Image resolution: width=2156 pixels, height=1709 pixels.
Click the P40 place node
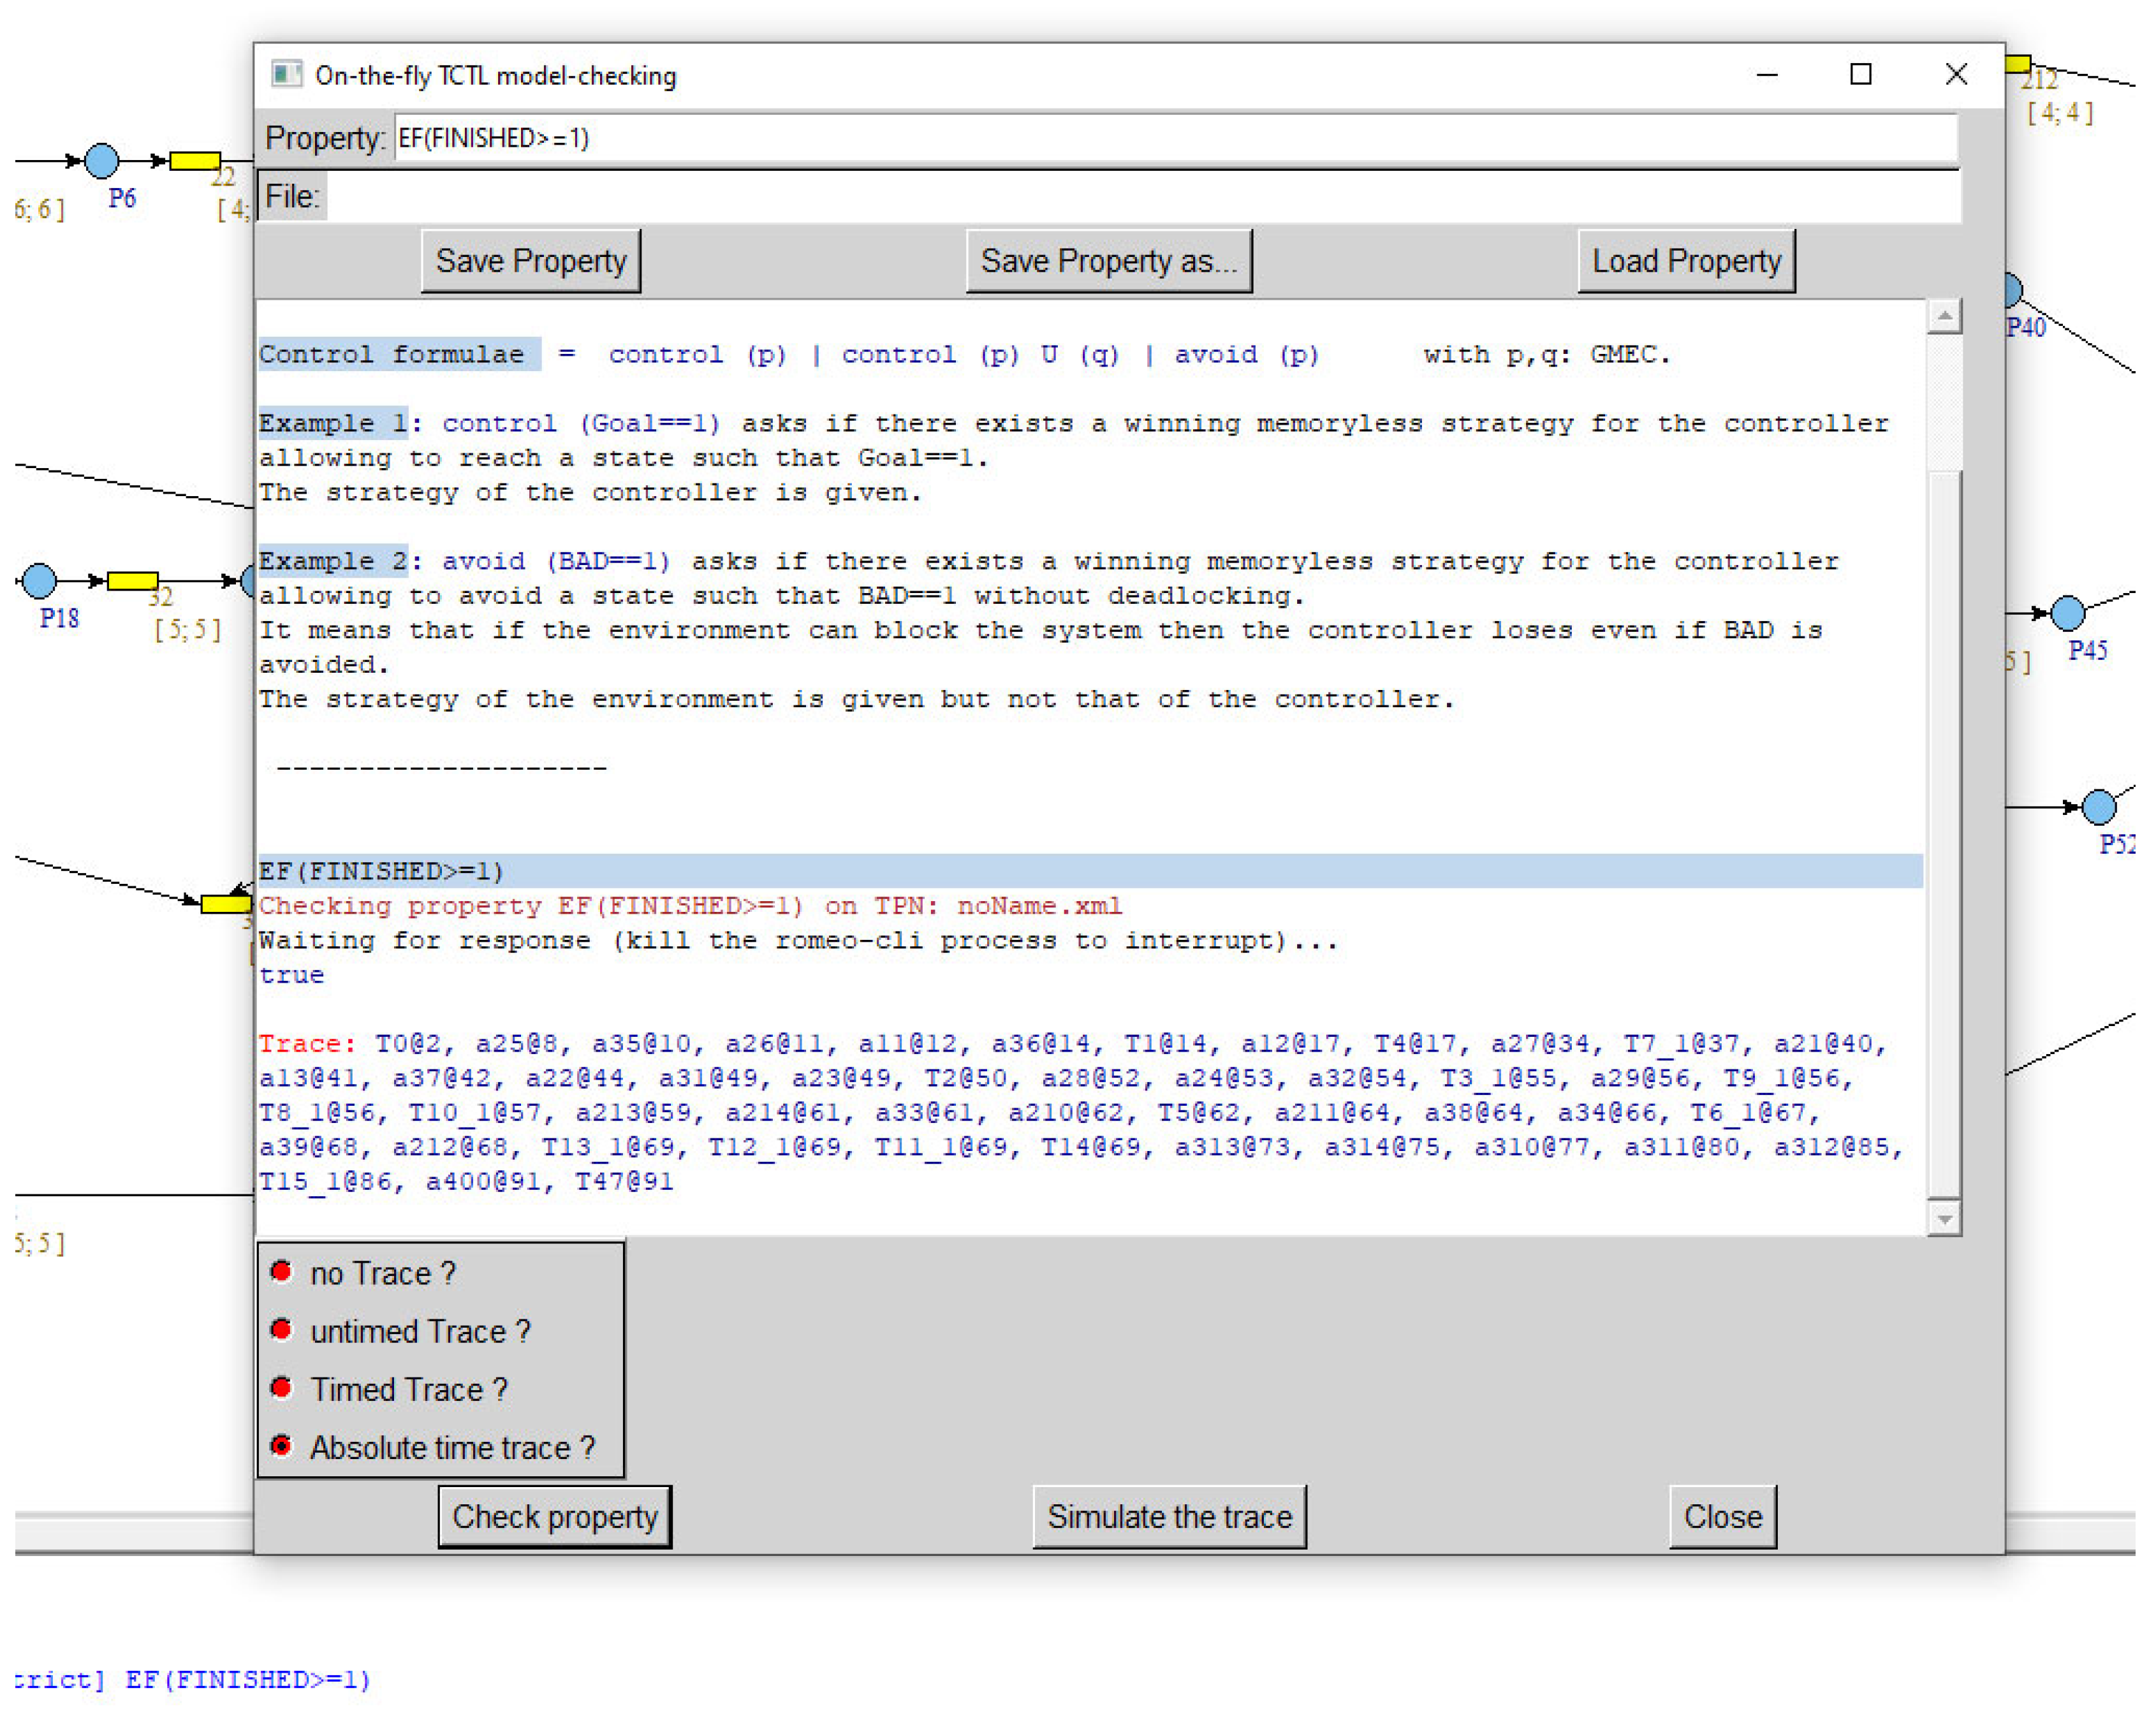[2013, 290]
